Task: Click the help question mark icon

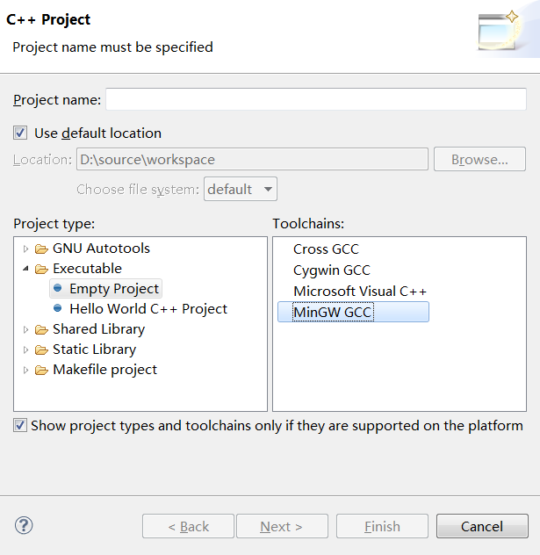Action: 24,526
